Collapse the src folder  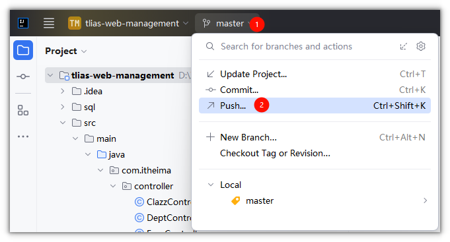click(63, 123)
